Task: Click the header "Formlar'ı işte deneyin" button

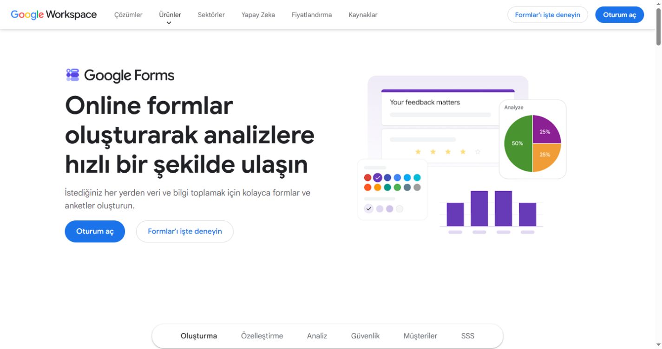Action: tap(547, 15)
